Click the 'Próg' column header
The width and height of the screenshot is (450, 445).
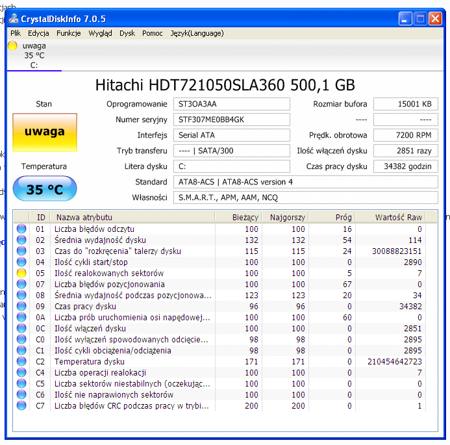(x=332, y=218)
